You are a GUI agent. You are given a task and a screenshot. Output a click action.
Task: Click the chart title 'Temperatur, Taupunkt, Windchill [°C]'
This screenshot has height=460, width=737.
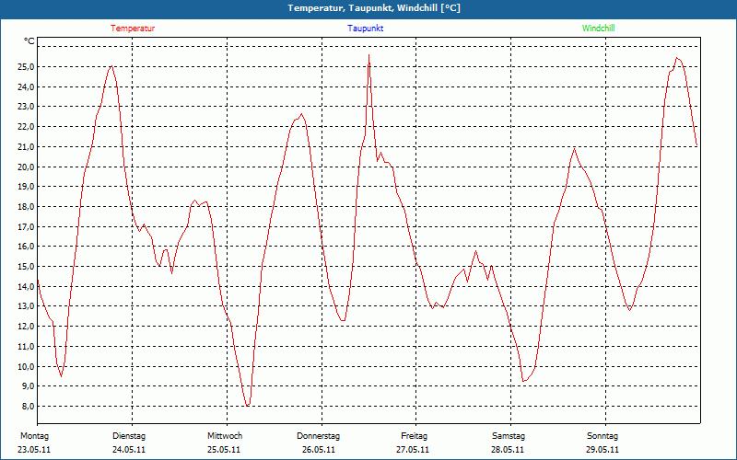tap(374, 8)
